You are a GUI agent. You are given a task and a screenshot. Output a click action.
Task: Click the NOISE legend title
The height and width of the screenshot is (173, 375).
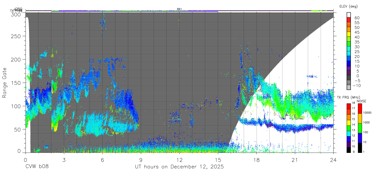(x=362, y=101)
